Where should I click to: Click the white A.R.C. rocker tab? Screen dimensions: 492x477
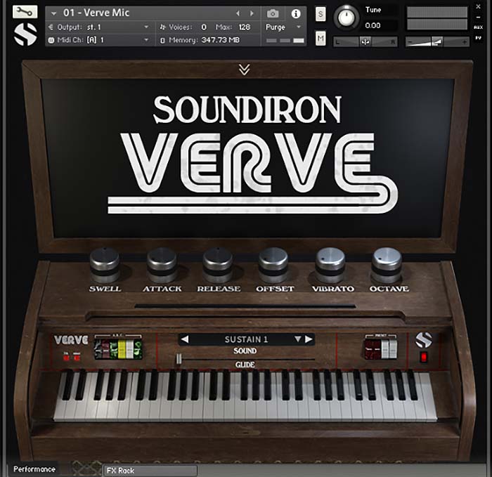(x=129, y=349)
